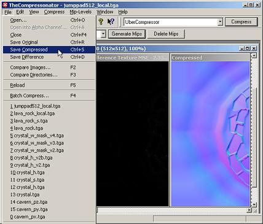The image size is (263, 224).
Task: Select Save Original menu entry
Action: point(49,42)
